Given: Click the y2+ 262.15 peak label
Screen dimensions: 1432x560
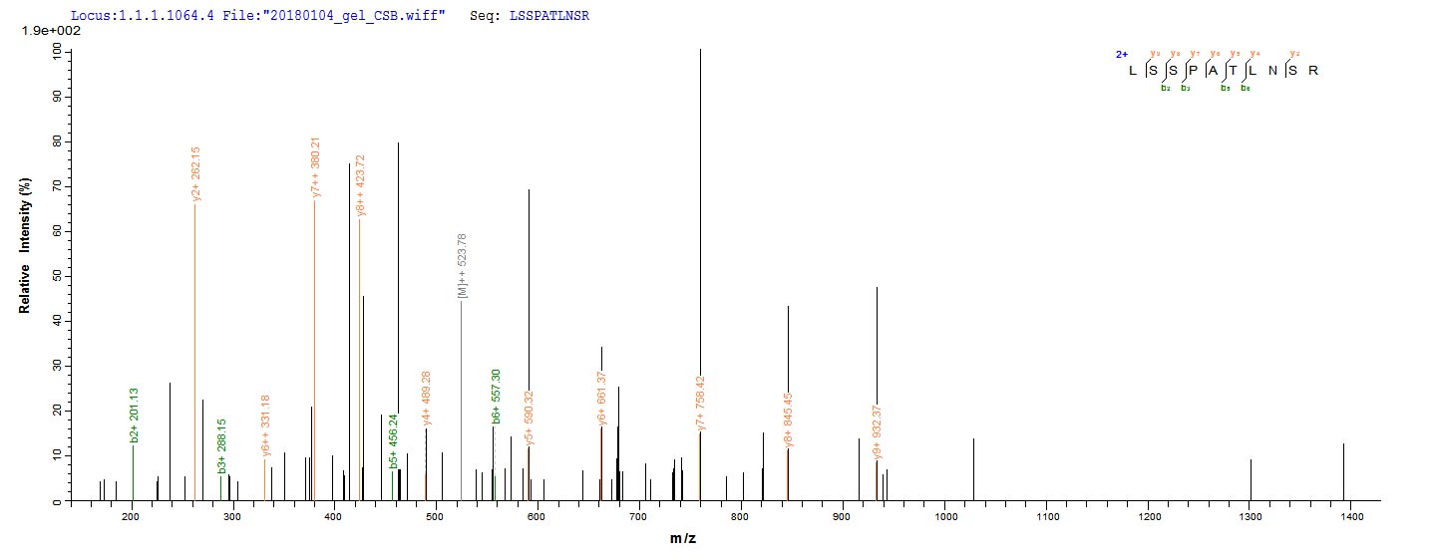Looking at the screenshot, I should pos(195,174).
